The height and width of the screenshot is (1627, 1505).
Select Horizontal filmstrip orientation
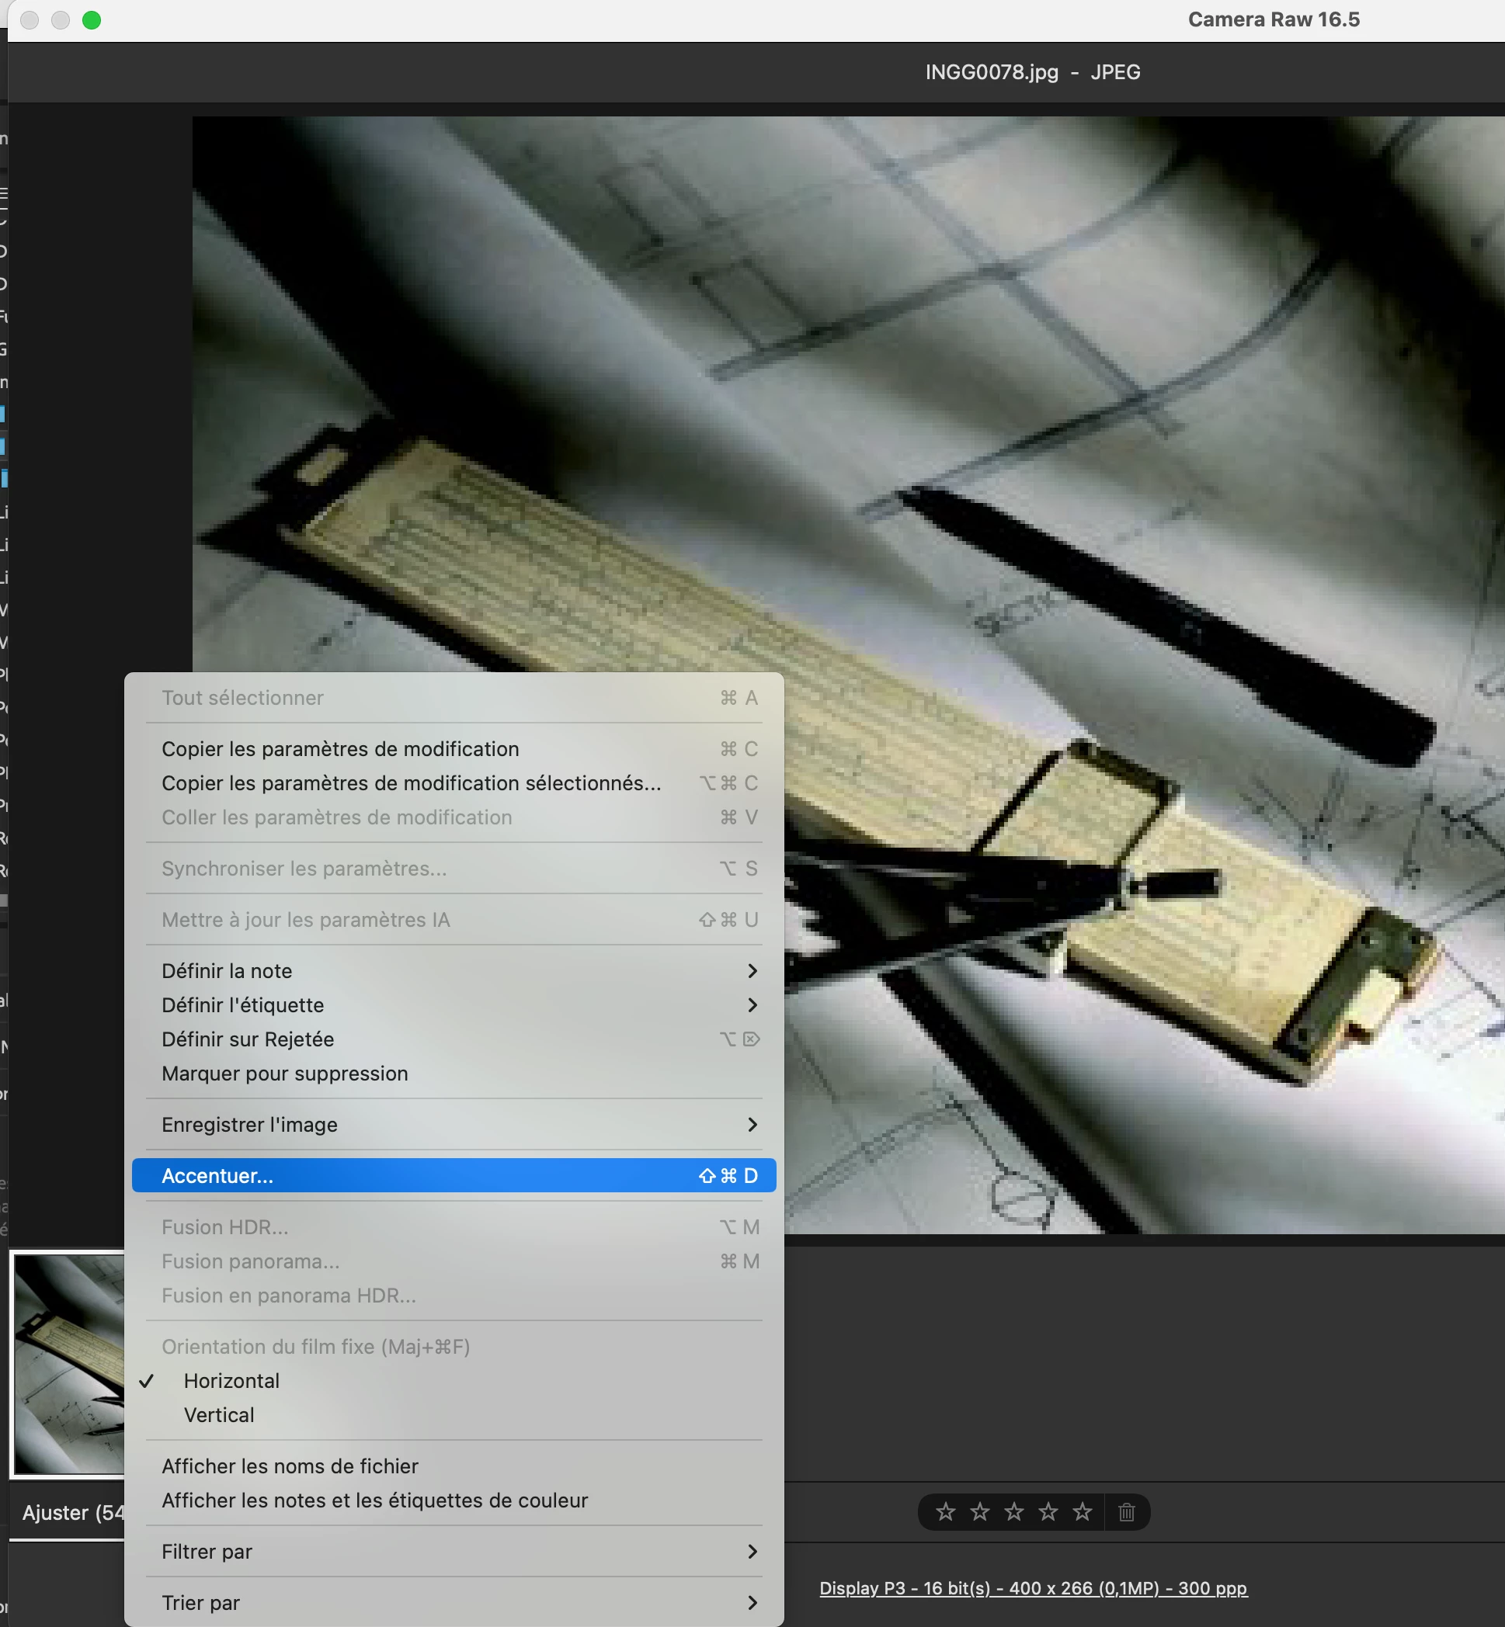[231, 1380]
